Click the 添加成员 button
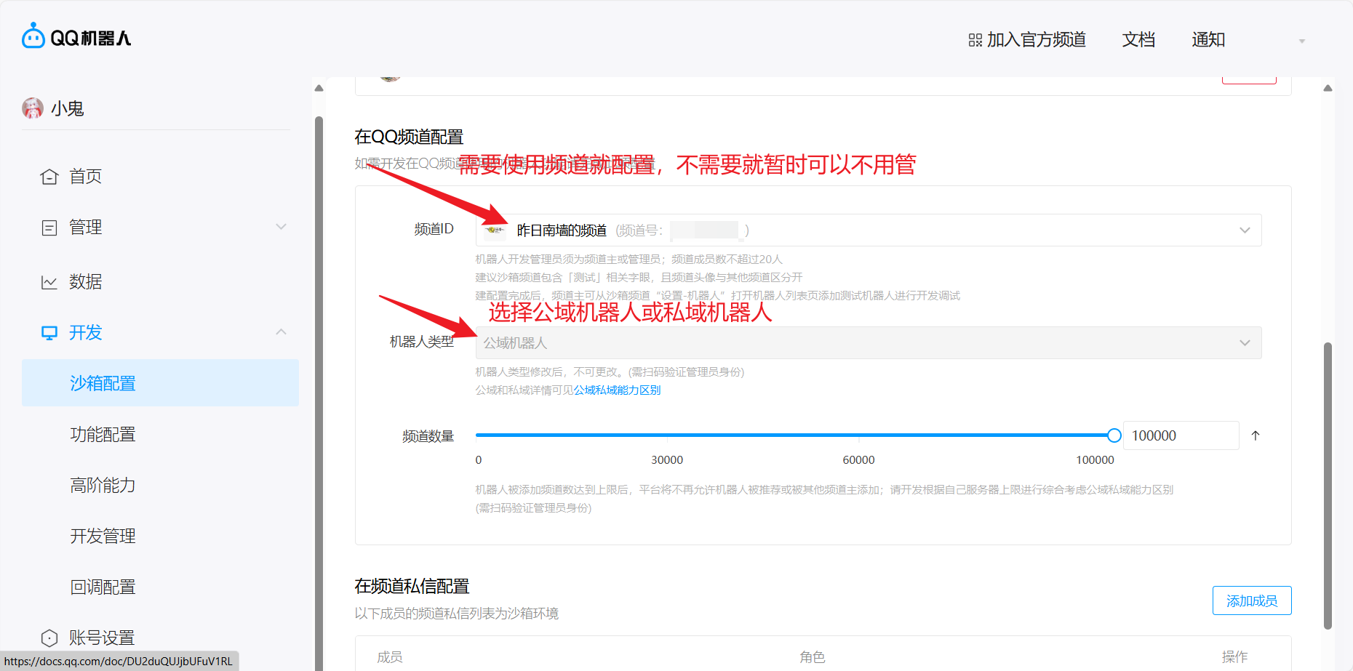 1252,600
